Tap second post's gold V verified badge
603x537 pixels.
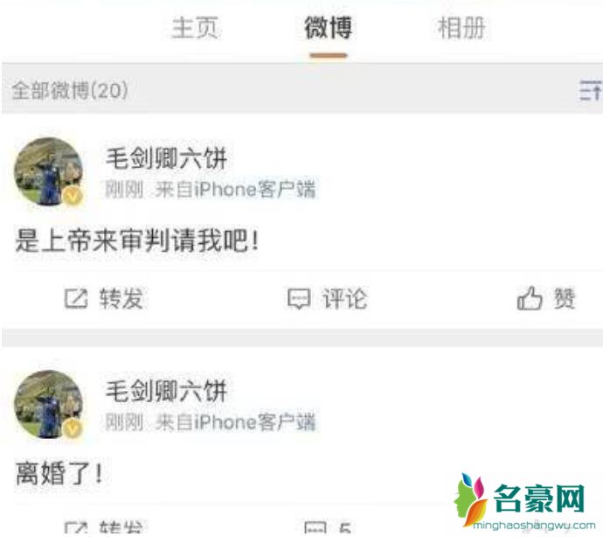pyautogui.click(x=73, y=429)
